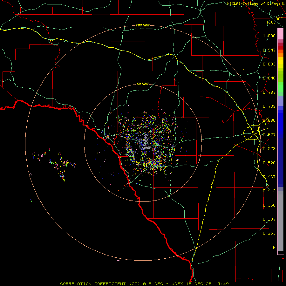Click the 0.733 color scale value

269,106
